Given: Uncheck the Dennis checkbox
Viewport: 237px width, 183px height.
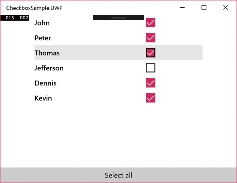Looking at the screenshot, I should [x=150, y=83].
